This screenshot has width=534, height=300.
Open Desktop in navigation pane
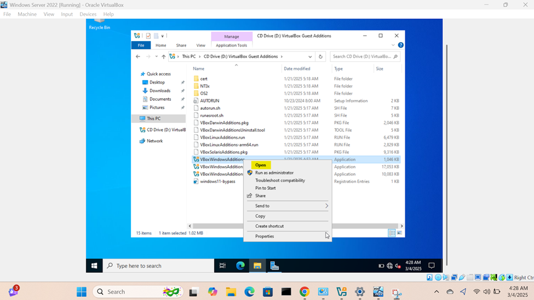click(157, 82)
